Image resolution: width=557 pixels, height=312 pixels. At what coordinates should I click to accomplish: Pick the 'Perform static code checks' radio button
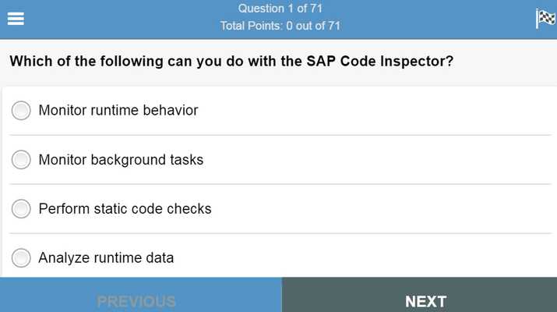21,208
